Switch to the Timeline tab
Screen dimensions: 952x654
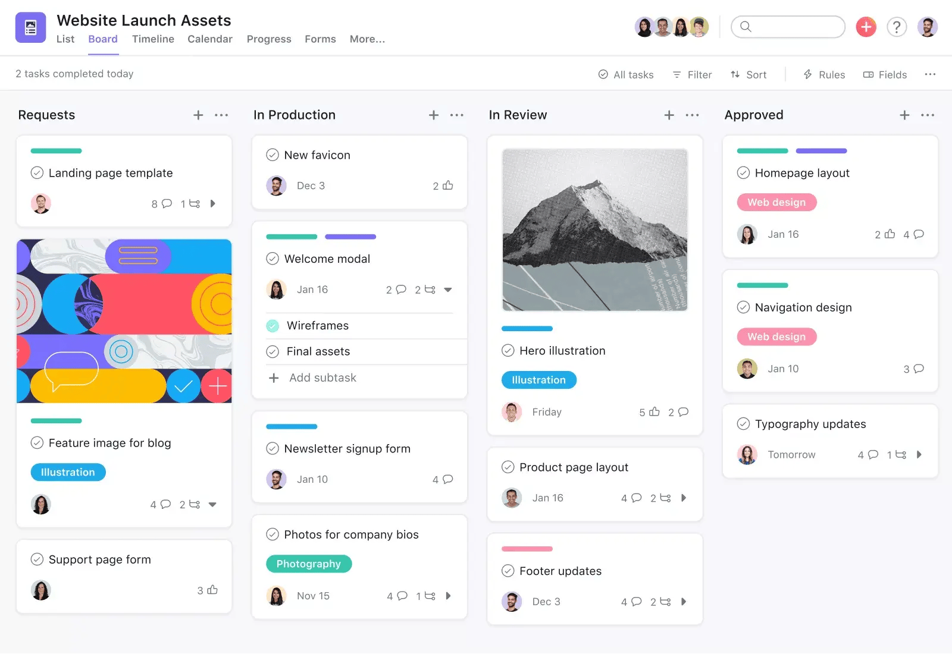coord(153,39)
